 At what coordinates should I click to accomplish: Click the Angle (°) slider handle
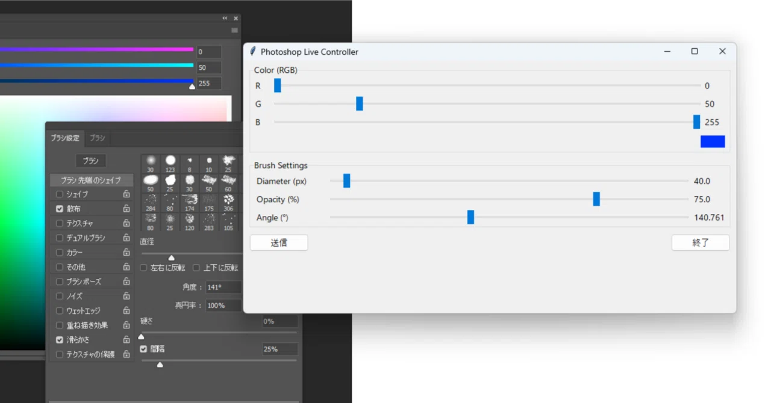pyautogui.click(x=471, y=217)
